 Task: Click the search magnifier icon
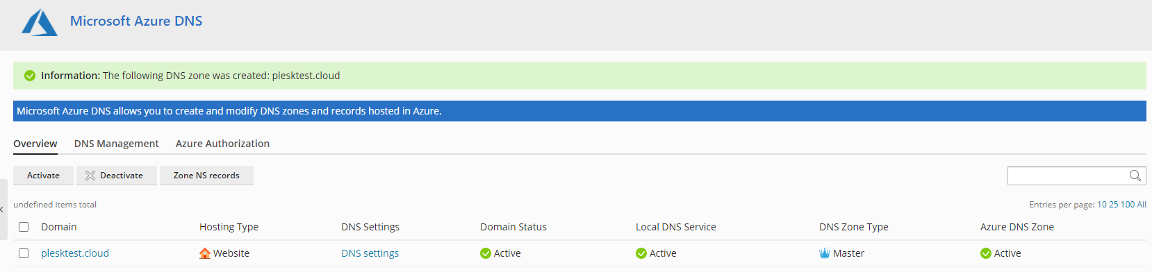(1135, 176)
